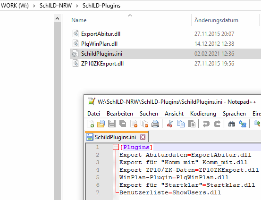Click the Open file folder icon
Viewport: 261px width, 200px height.
(101, 124)
